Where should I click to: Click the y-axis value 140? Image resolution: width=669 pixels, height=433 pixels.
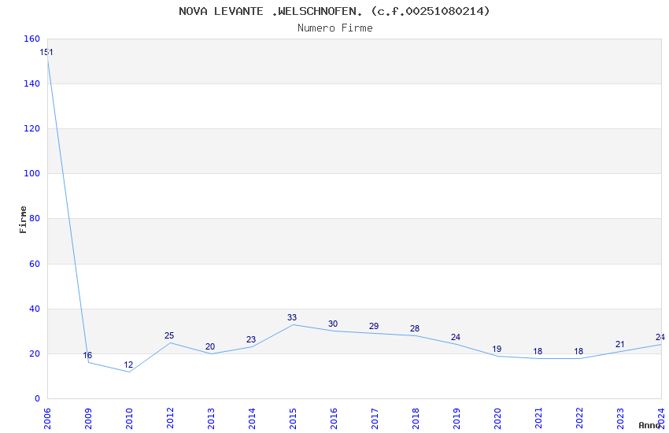click(x=32, y=83)
